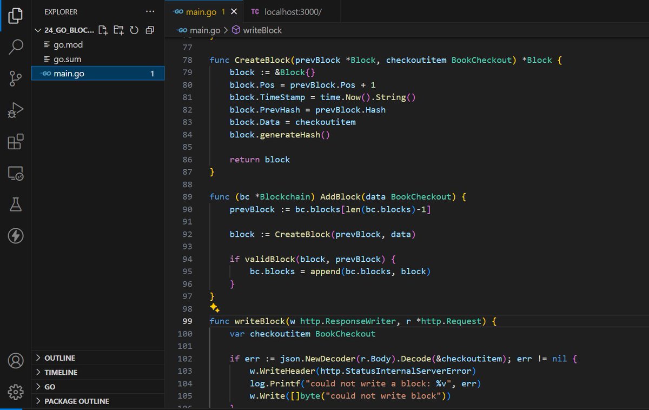The height and width of the screenshot is (410, 649).
Task: Click line number 78 in the gutter
Action: click(188, 60)
